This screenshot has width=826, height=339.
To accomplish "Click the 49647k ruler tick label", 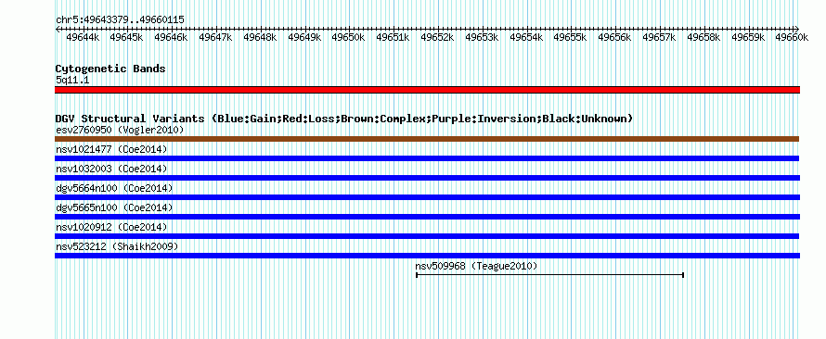I will click(x=215, y=37).
